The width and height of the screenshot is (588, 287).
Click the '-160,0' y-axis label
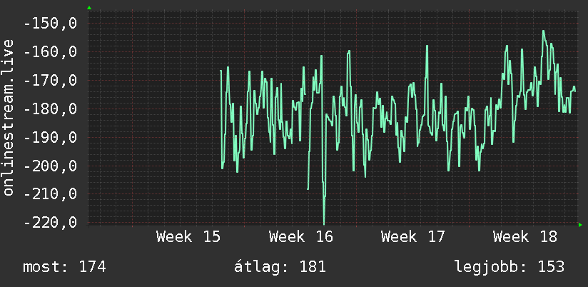coord(50,52)
